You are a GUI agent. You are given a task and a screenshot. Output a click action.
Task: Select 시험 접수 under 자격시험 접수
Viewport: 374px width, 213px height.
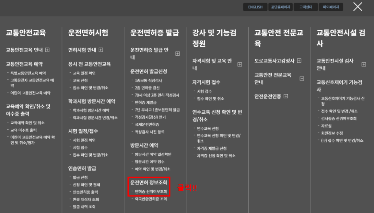(x=204, y=91)
